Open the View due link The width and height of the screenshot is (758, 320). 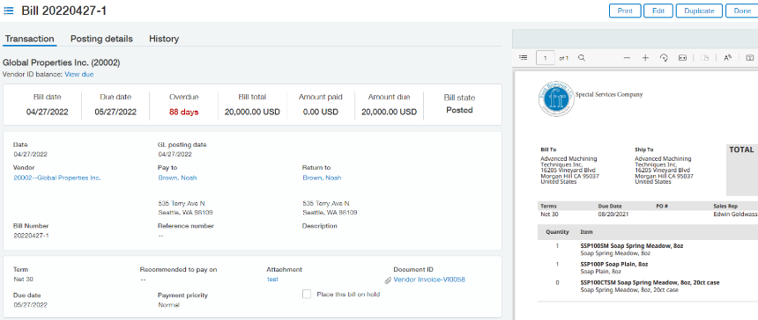(x=79, y=74)
